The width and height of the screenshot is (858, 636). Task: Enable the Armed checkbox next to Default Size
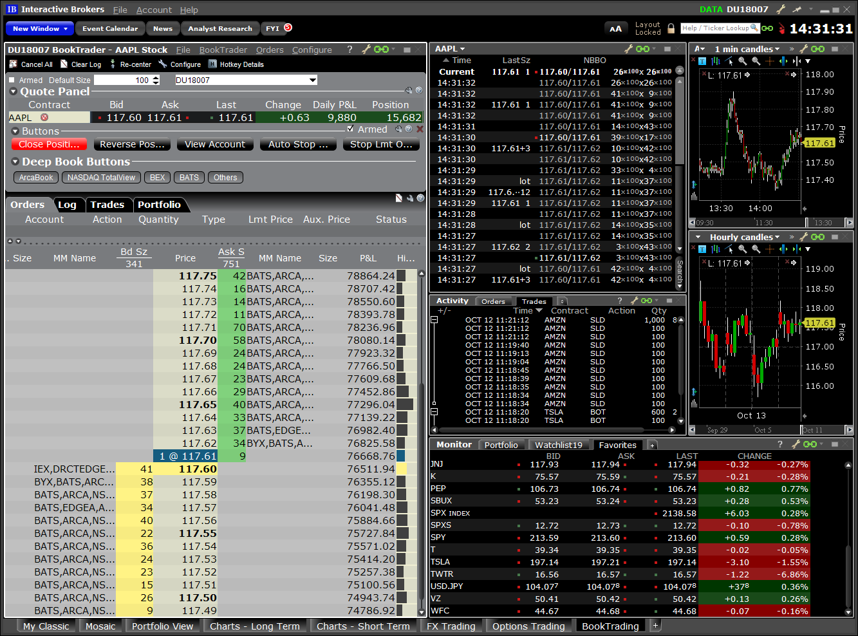12,79
